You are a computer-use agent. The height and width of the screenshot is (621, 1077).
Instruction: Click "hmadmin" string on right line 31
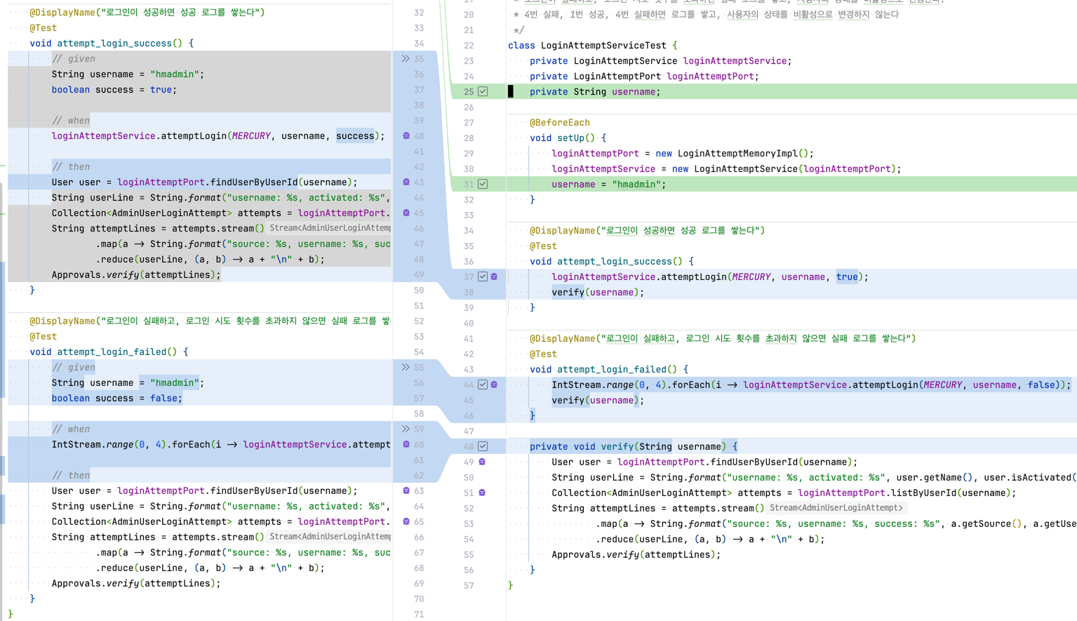[x=636, y=184]
